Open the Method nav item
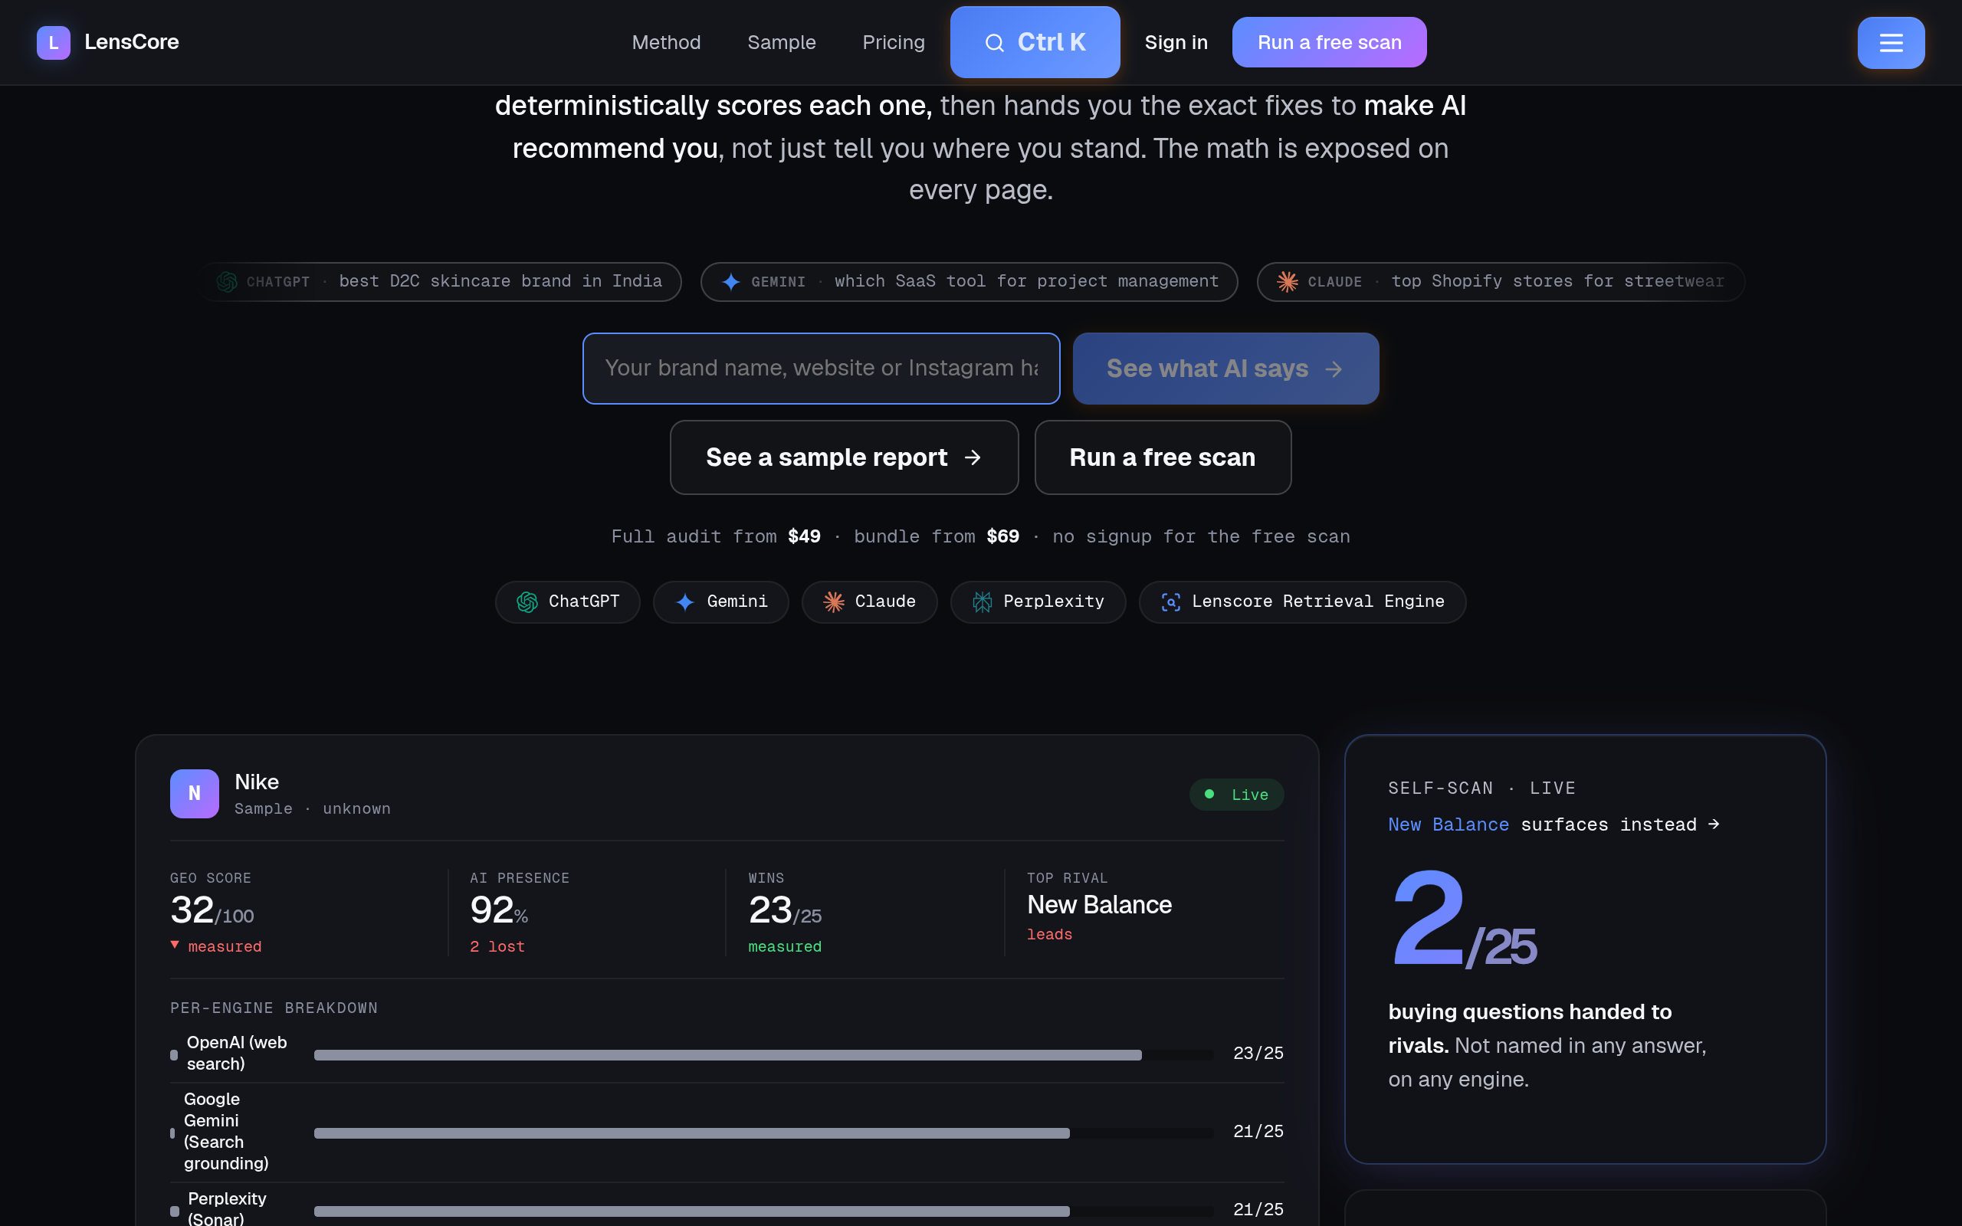 [665, 42]
